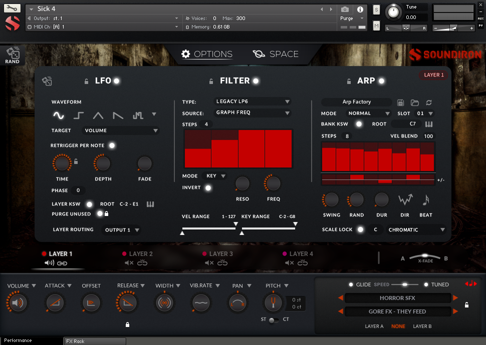Open the arp preset folder icon

[x=415, y=102]
